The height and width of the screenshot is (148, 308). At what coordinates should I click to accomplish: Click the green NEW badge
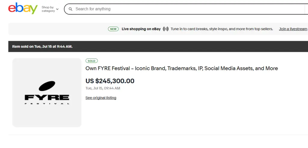click(x=113, y=29)
